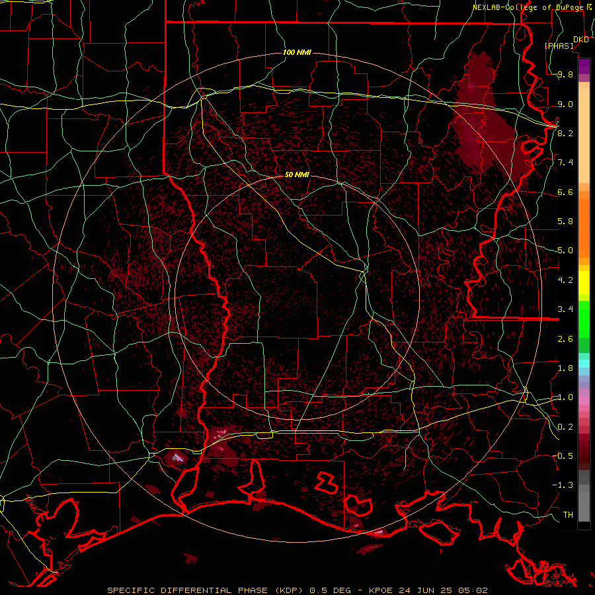
Task: Click the 1.0 scale value
Action: click(565, 397)
